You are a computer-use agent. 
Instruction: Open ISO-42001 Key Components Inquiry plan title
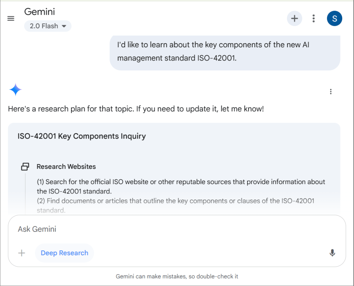[82, 136]
